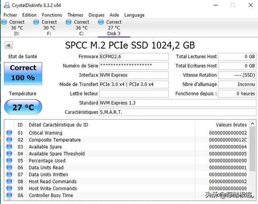The width and height of the screenshot is (258, 204).
Task: Open the Aide menu
Action: [114, 15]
